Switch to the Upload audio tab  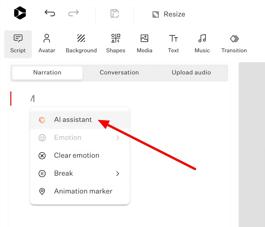tap(191, 73)
